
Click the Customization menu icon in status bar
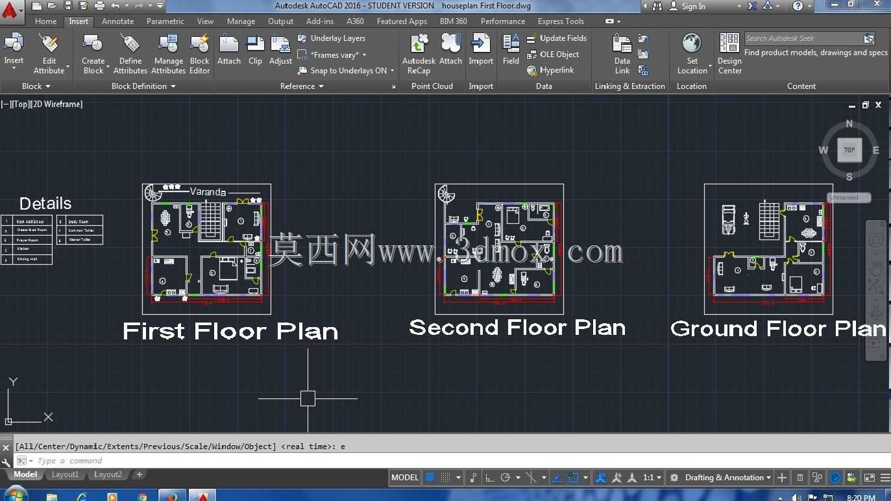click(x=885, y=478)
